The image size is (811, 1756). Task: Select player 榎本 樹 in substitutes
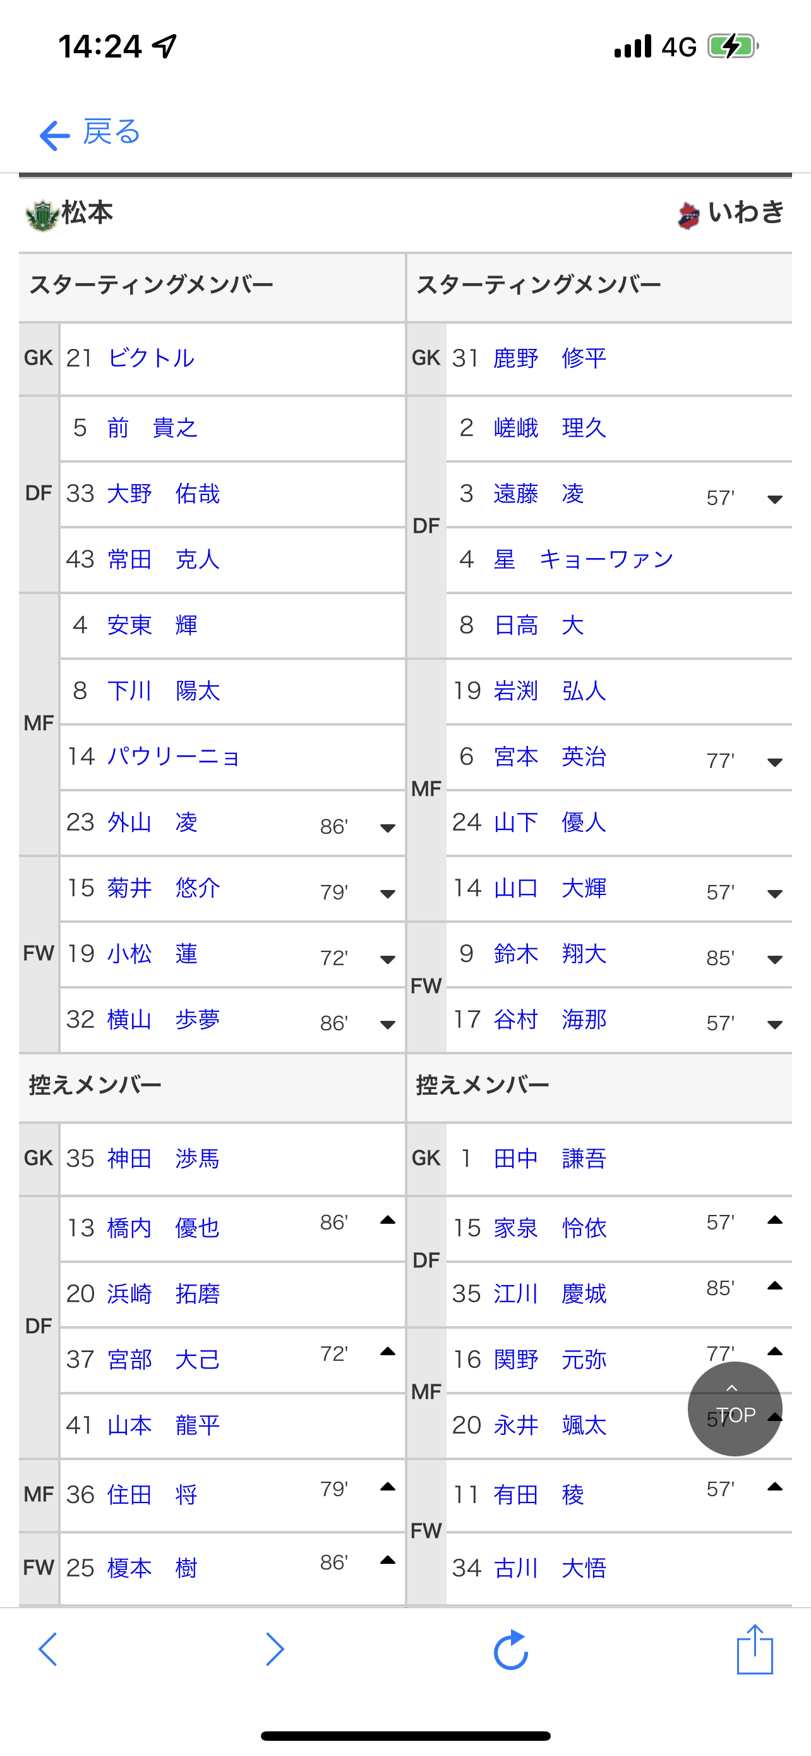click(152, 1568)
